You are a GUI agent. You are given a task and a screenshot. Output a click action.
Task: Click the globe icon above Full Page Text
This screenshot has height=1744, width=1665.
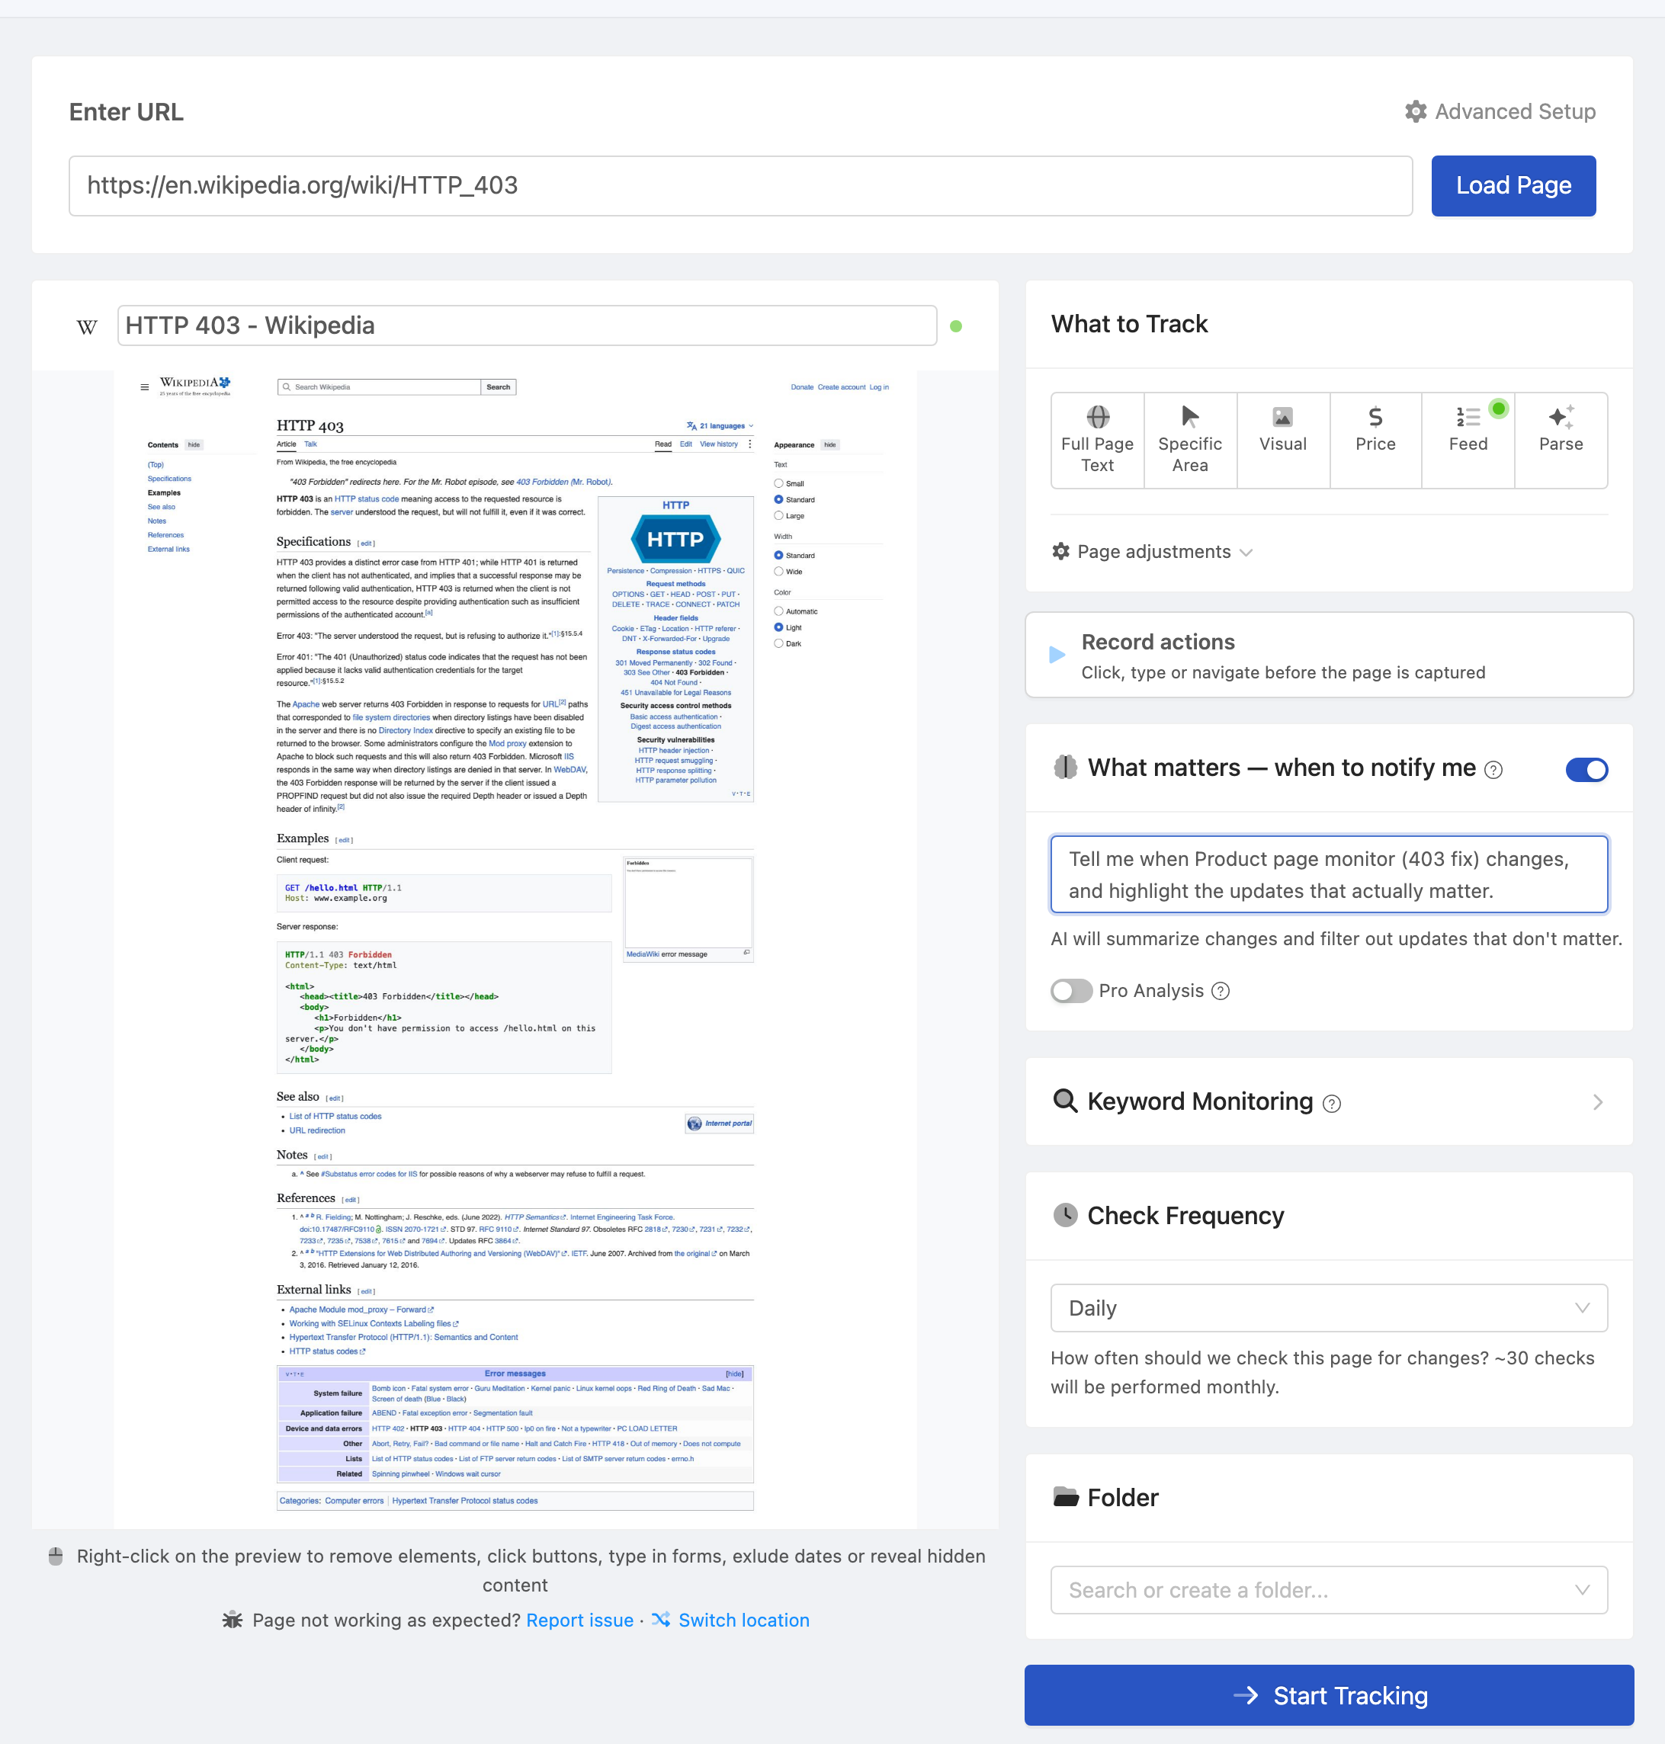coord(1098,416)
